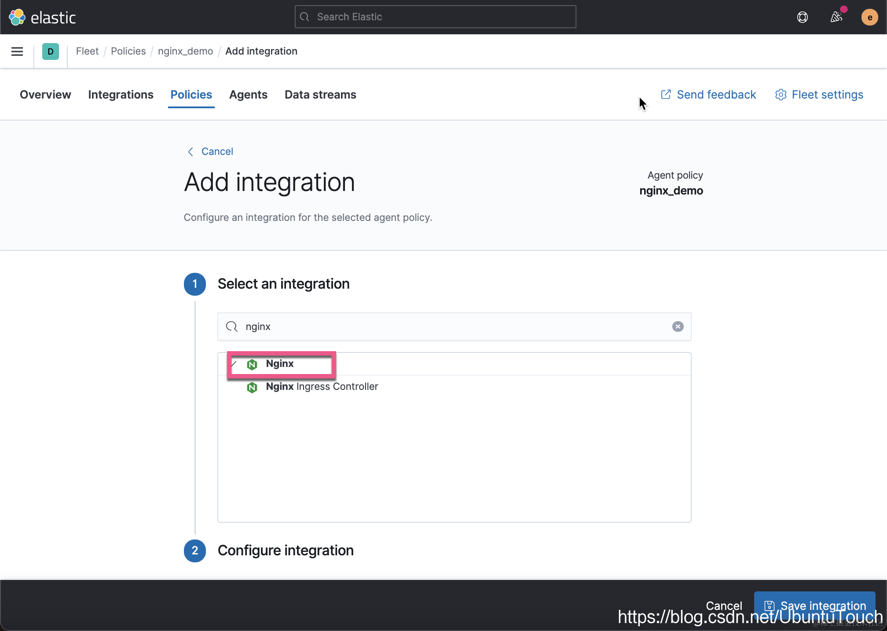Select Nginx Ingress Controller option
The height and width of the screenshot is (631, 887).
(322, 387)
